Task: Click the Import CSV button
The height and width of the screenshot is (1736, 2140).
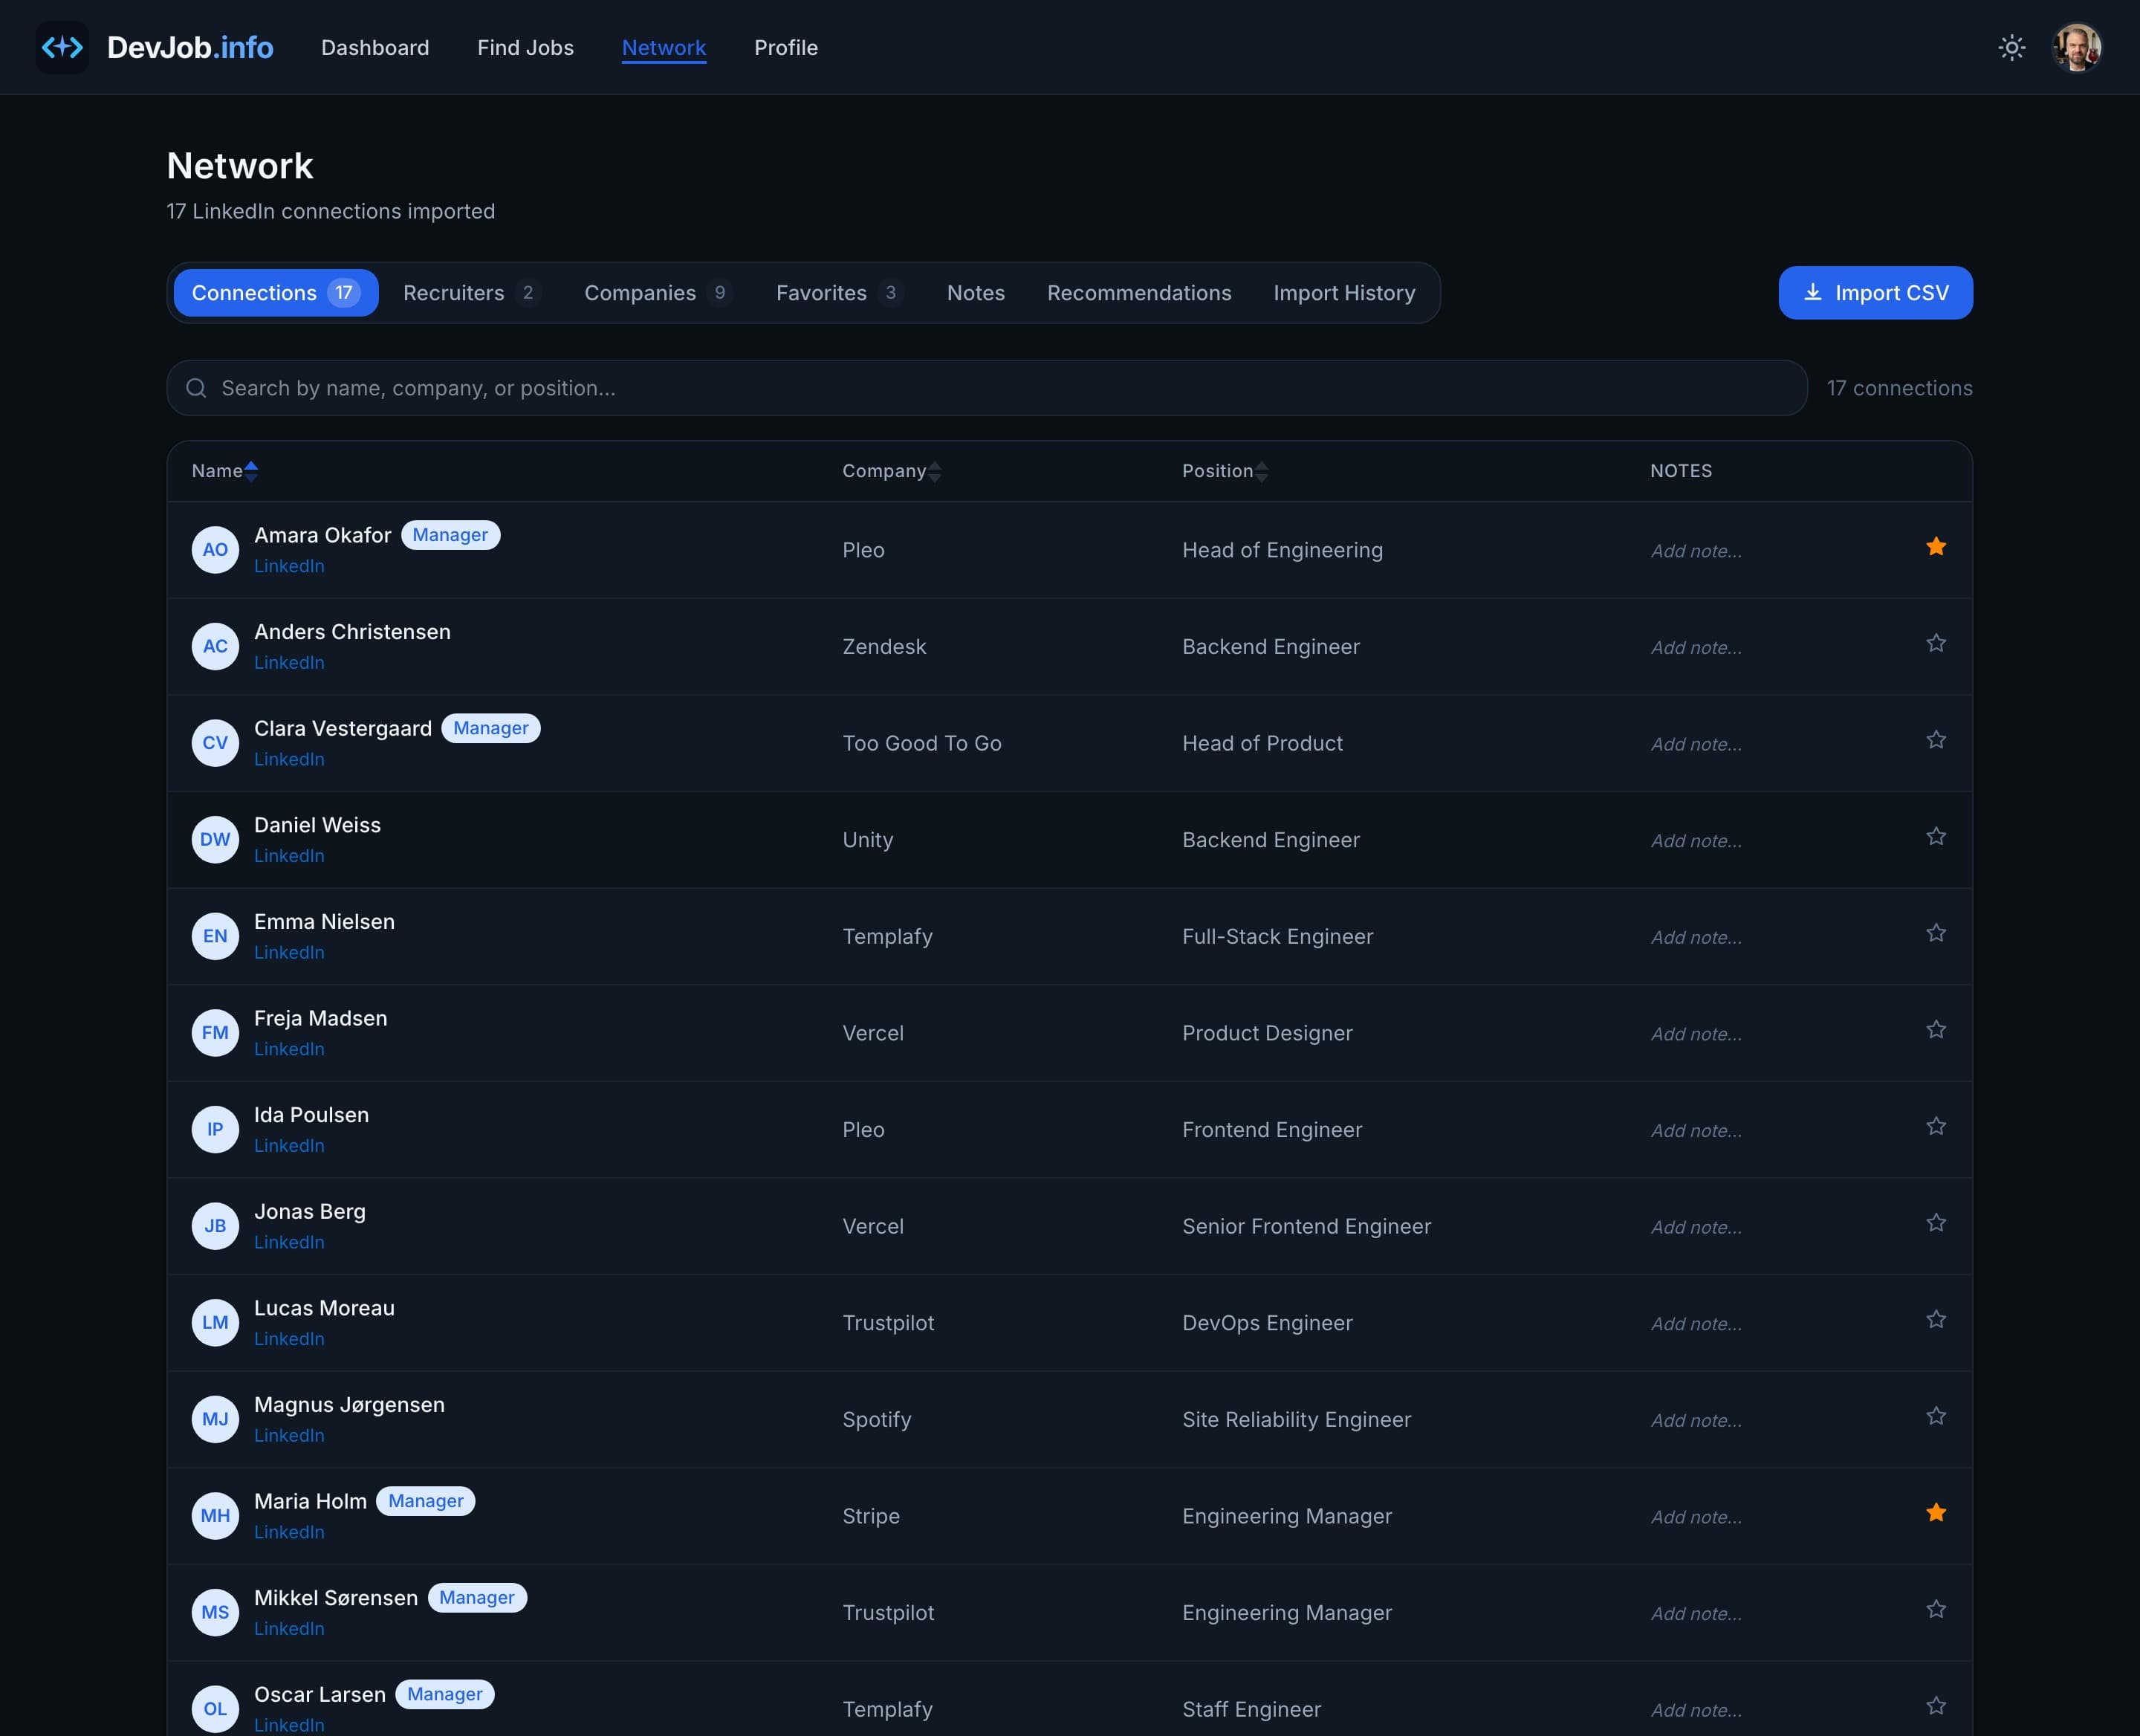Action: (x=1875, y=293)
